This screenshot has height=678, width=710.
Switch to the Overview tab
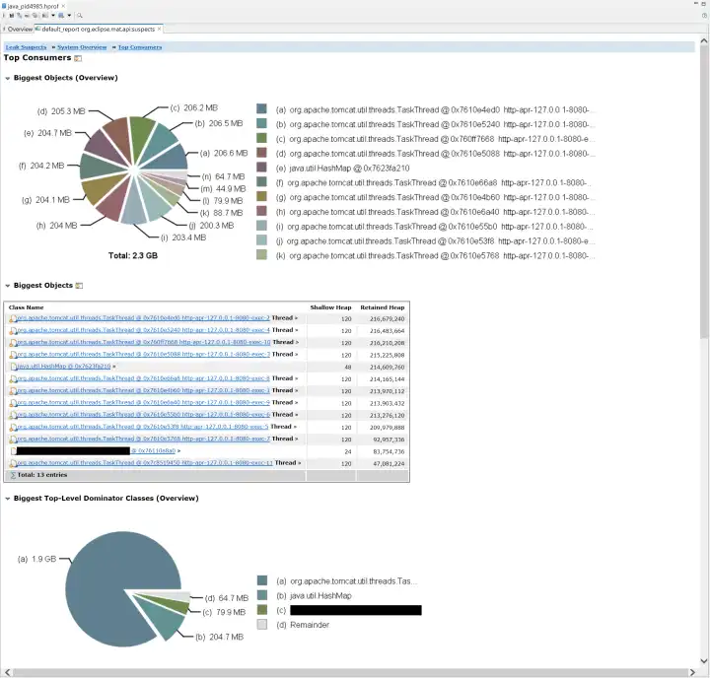coord(18,29)
